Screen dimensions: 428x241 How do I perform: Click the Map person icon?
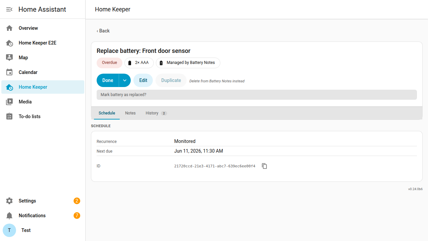click(x=9, y=58)
